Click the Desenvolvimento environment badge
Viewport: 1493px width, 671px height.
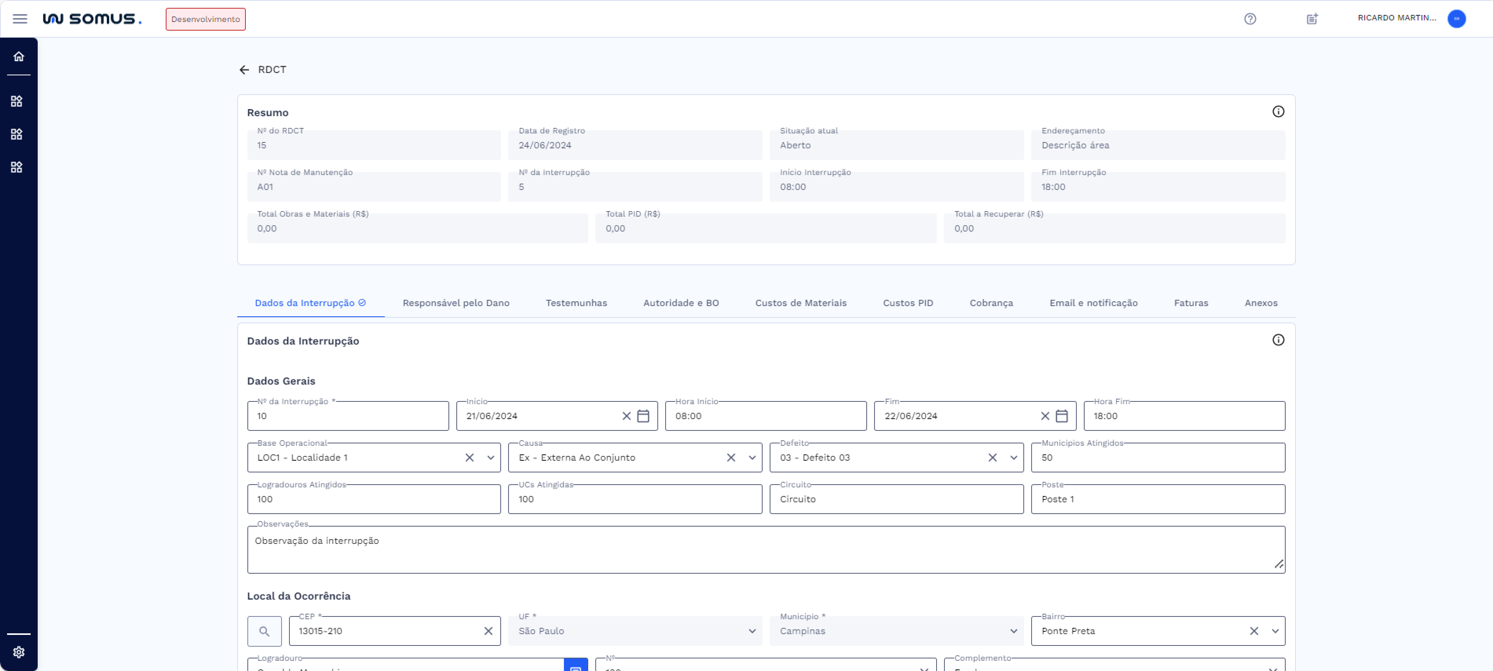click(x=205, y=19)
